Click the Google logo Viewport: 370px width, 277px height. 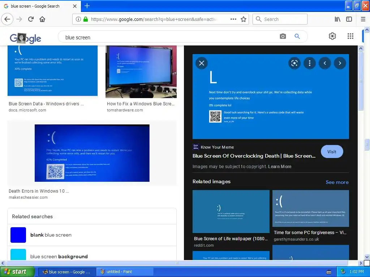point(26,38)
